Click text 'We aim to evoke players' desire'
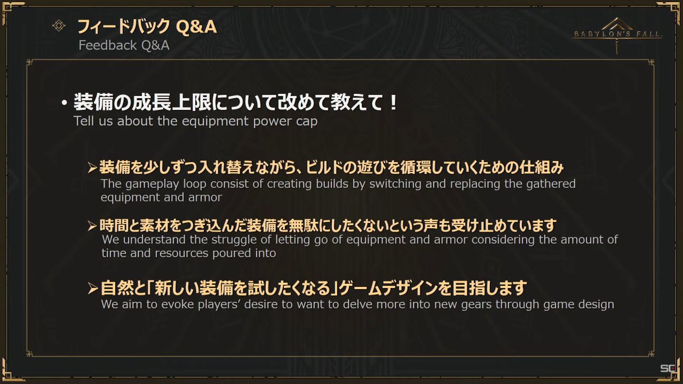Screen dimensions: 683x384 click(358, 305)
